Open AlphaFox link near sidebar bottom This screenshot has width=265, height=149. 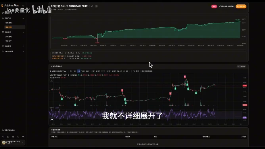[8, 130]
